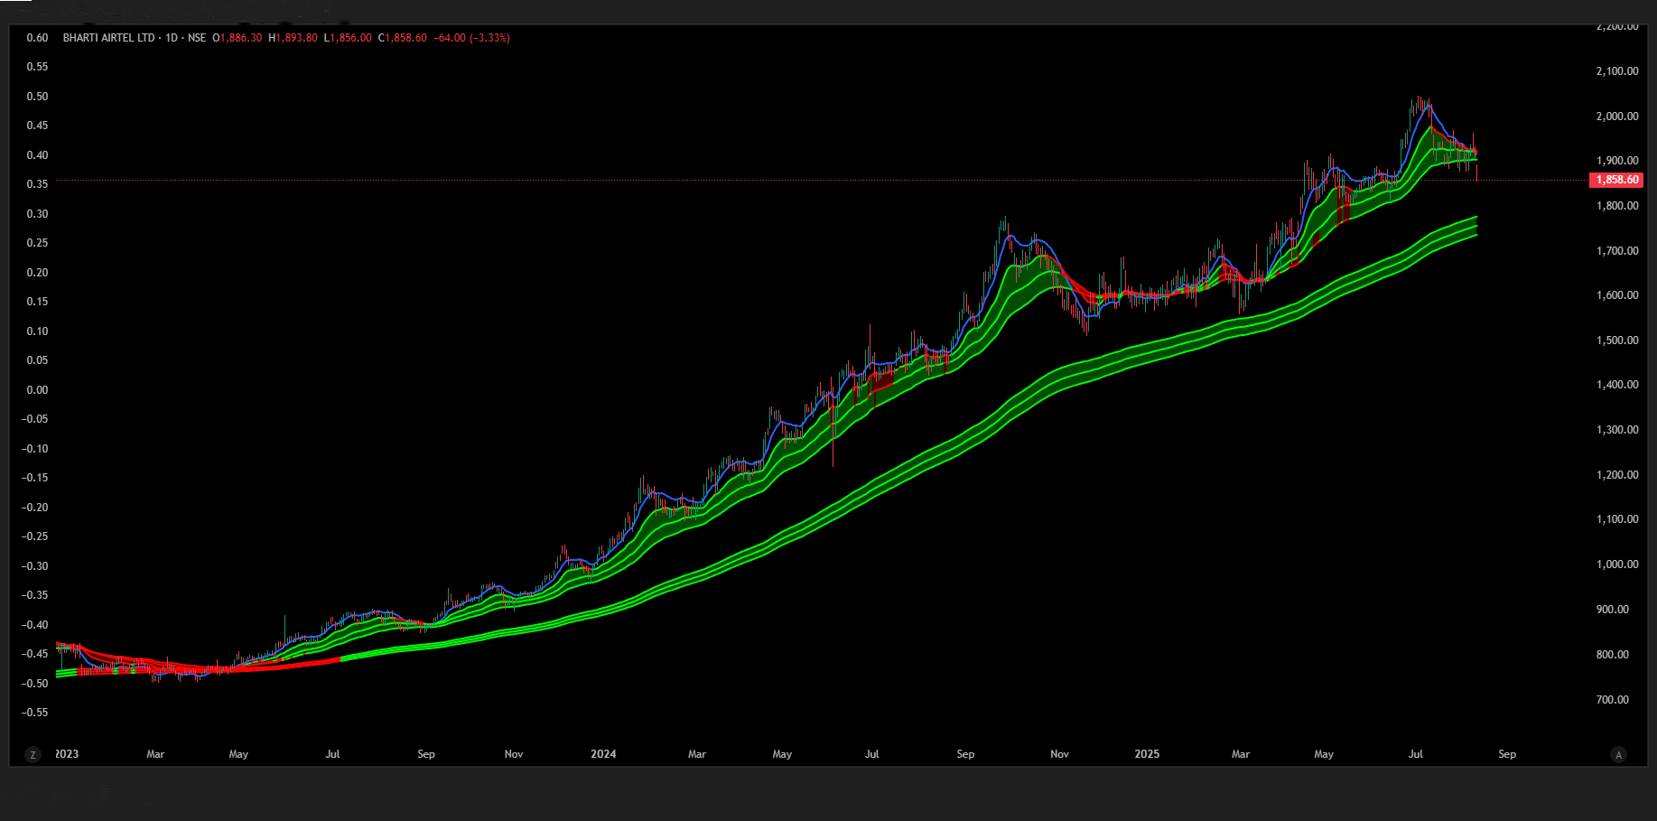
Task: Click the circular Z button at bottom-left
Action: [33, 754]
